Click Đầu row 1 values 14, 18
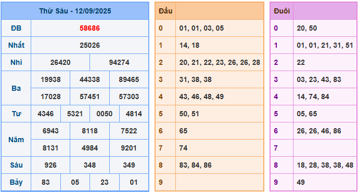This screenshot has width=358, height=192. coord(189,45)
